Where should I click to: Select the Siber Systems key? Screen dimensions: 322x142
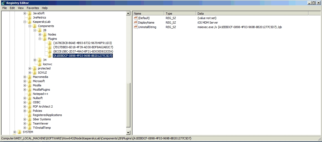pyautogui.click(x=42, y=119)
